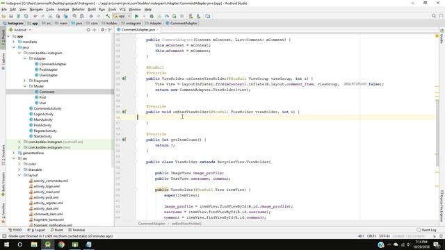Collapse the java folder node
This screenshot has height=250, width=445.
pyautogui.click(x=14, y=47)
